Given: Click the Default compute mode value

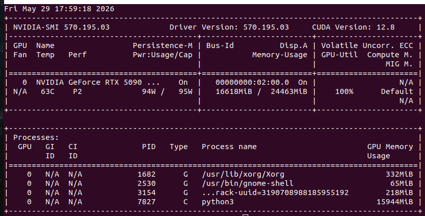Looking at the screenshot, I should point(397,91).
